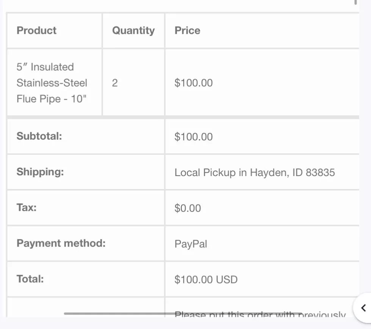Click Local Pickup in Hayden, ID 83835
This screenshot has height=329, width=371.
click(255, 172)
